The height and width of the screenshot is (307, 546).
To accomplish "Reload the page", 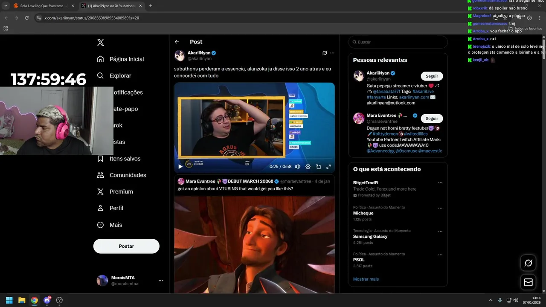I will [x=26, y=18].
